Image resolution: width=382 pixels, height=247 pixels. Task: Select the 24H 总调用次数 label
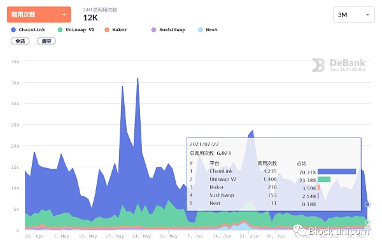click(x=100, y=10)
